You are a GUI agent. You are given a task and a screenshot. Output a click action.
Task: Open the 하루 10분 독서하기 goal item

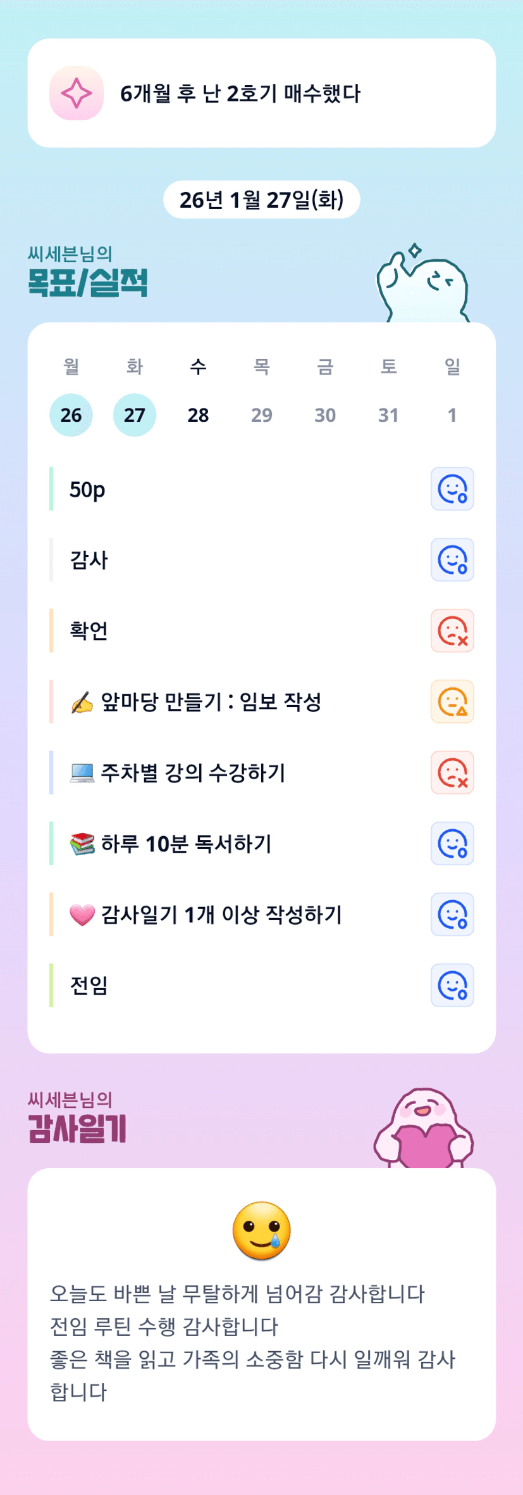(187, 844)
